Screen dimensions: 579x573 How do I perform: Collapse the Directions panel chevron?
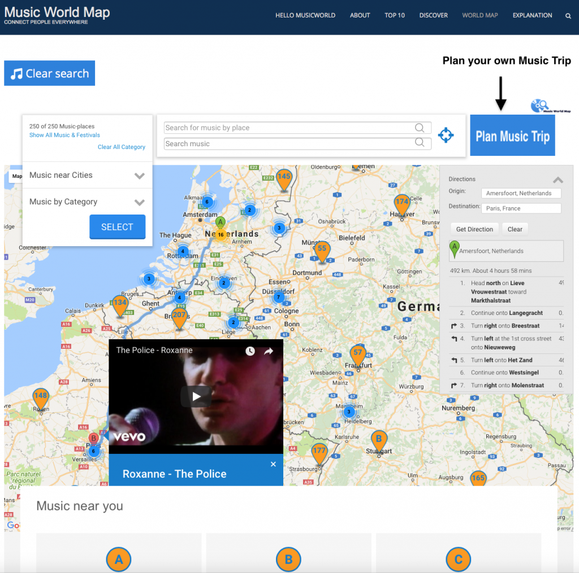pos(558,180)
